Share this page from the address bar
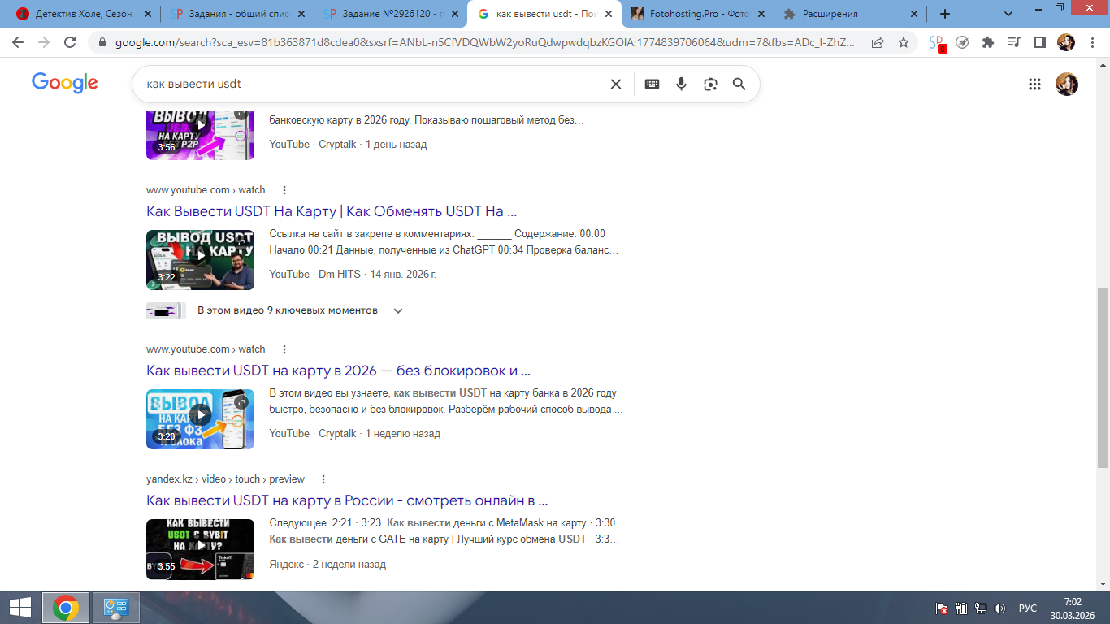 [878, 43]
